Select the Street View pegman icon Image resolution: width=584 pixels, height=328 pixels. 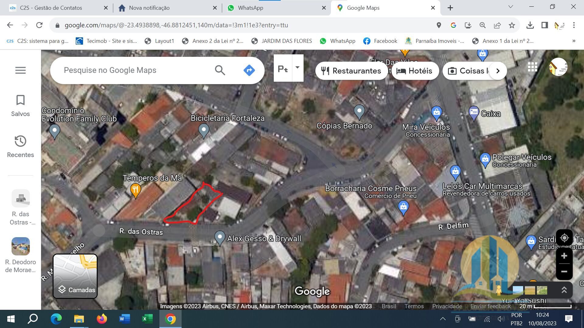pyautogui.click(x=499, y=290)
